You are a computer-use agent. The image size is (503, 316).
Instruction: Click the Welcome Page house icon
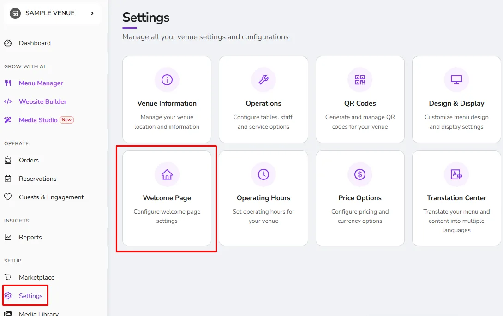click(x=167, y=174)
